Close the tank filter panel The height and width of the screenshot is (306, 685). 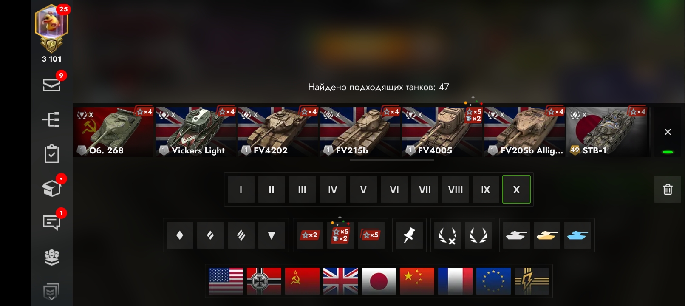tap(668, 132)
